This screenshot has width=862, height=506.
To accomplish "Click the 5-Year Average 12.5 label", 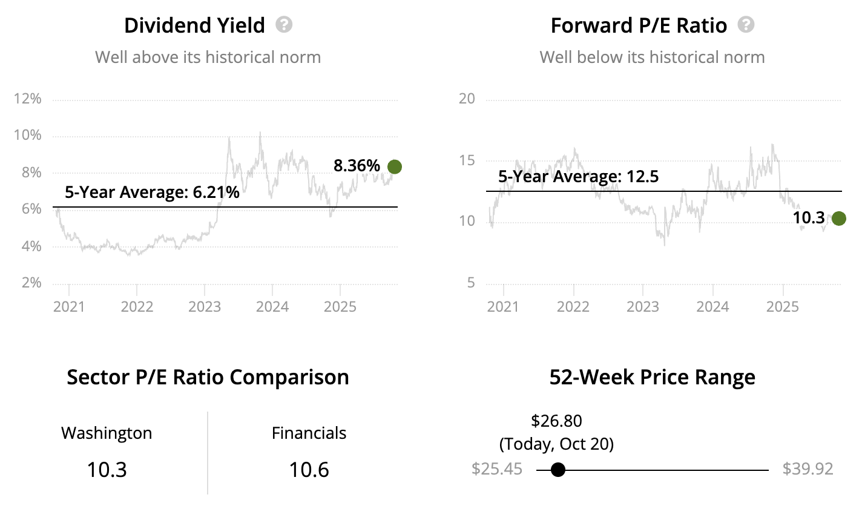I will [x=578, y=177].
